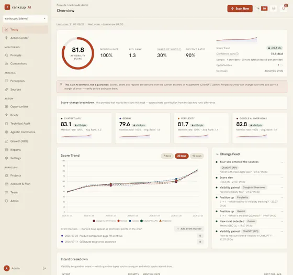The width and height of the screenshot is (293, 275).
Task: Click the Technical Audit shield icon
Action: click(x=6, y=124)
